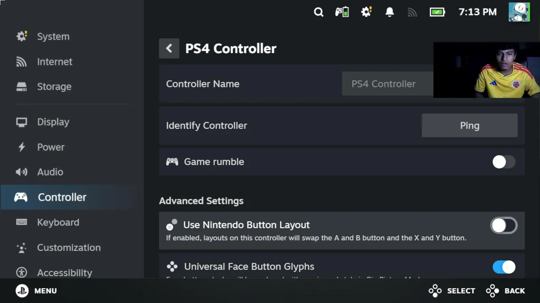Open the user profile avatar
This screenshot has height=303, width=540.
click(519, 12)
